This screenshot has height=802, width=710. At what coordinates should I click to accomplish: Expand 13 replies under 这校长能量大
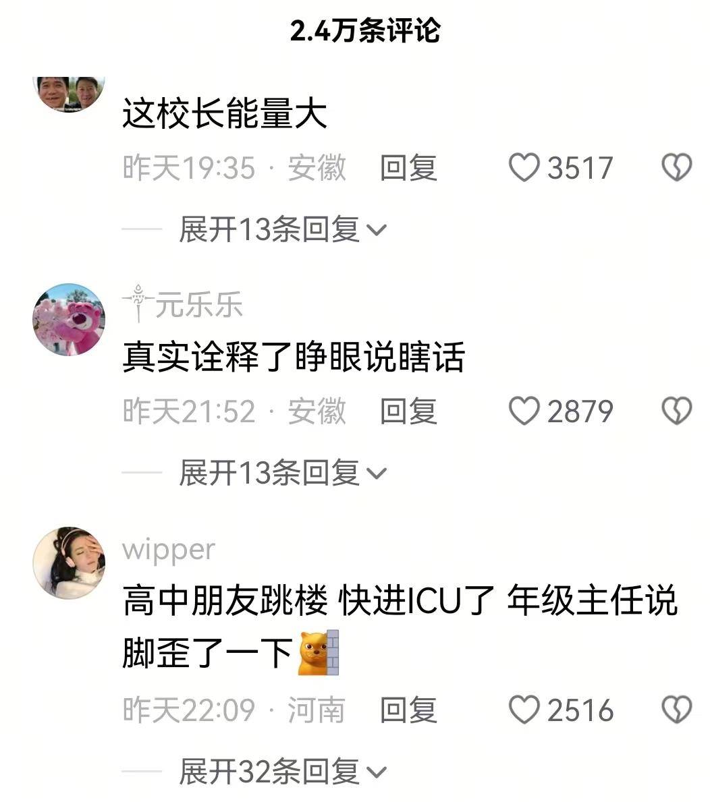[283, 229]
